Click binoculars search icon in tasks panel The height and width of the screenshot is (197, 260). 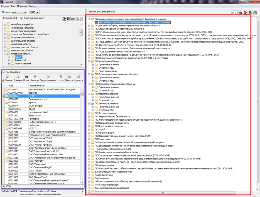[x=240, y=13]
